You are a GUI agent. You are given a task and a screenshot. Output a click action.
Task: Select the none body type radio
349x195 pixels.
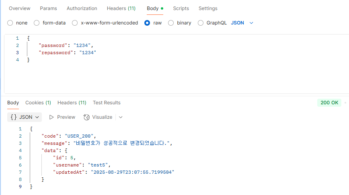10,23
